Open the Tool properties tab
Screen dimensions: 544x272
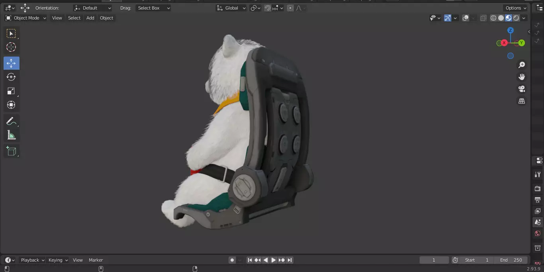pyautogui.click(x=538, y=174)
